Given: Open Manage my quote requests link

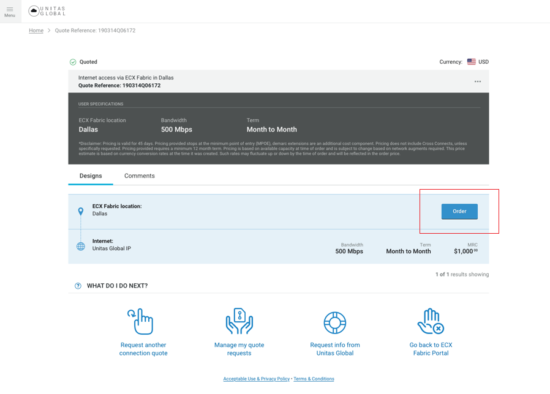Looking at the screenshot, I should coord(239,349).
